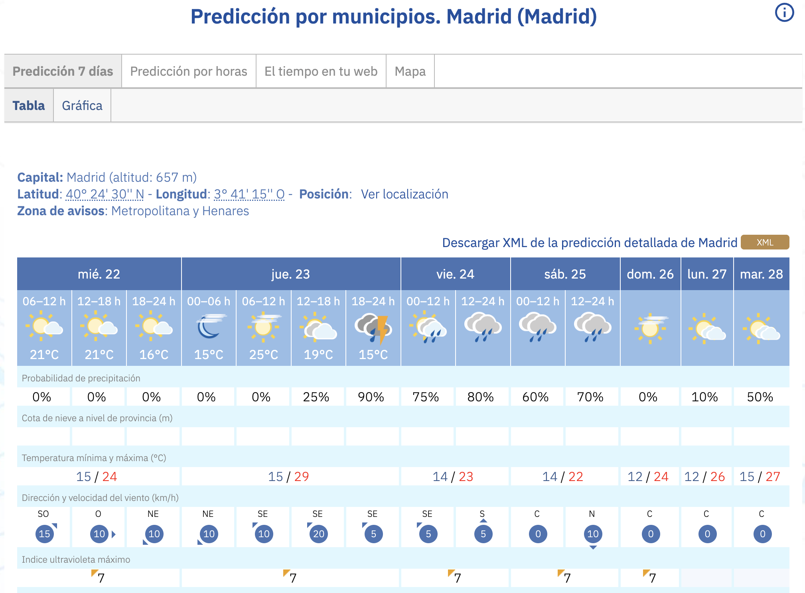Open the Ver localización link
The height and width of the screenshot is (593, 805).
coord(404,194)
